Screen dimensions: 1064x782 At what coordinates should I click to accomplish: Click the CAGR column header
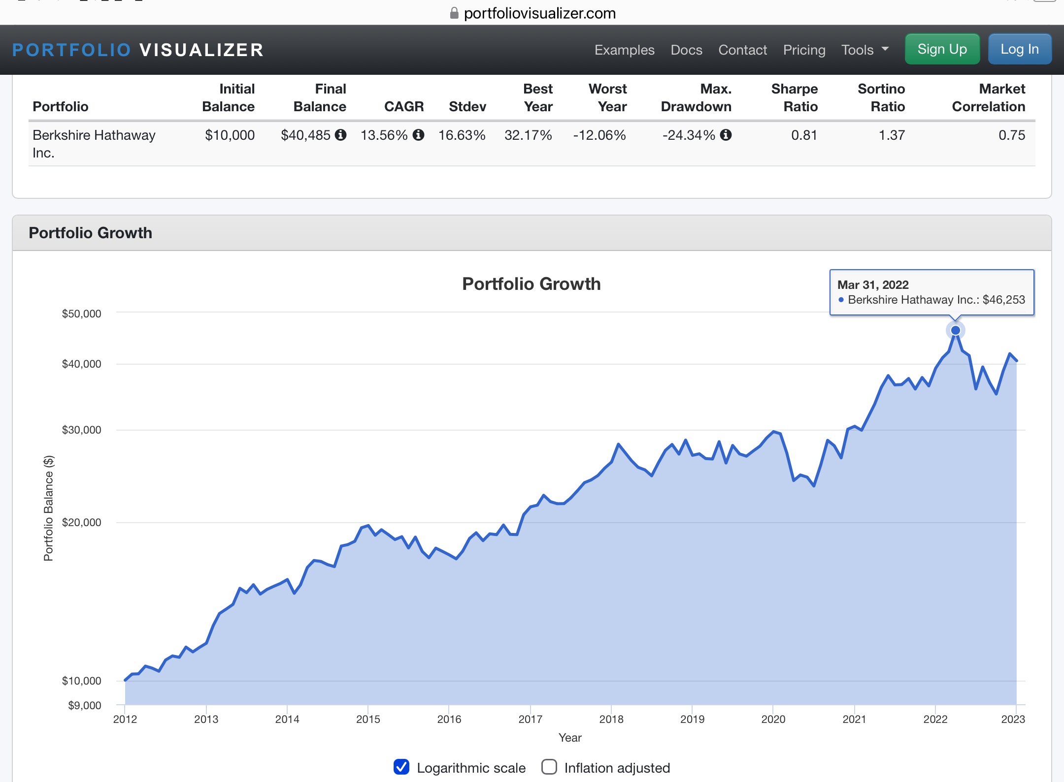click(x=404, y=106)
